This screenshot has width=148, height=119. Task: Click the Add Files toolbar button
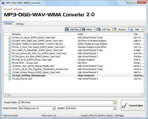pos(73,29)
